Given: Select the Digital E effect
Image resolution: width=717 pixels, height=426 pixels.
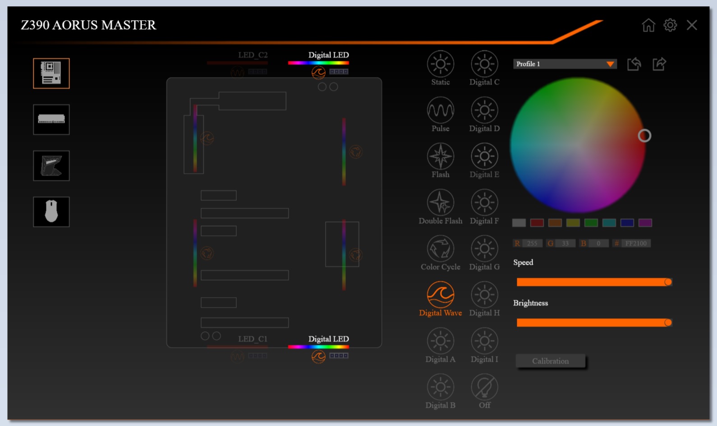Looking at the screenshot, I should point(484,156).
